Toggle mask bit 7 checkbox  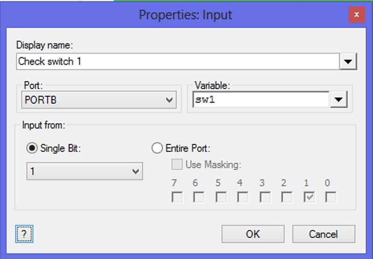(x=177, y=197)
